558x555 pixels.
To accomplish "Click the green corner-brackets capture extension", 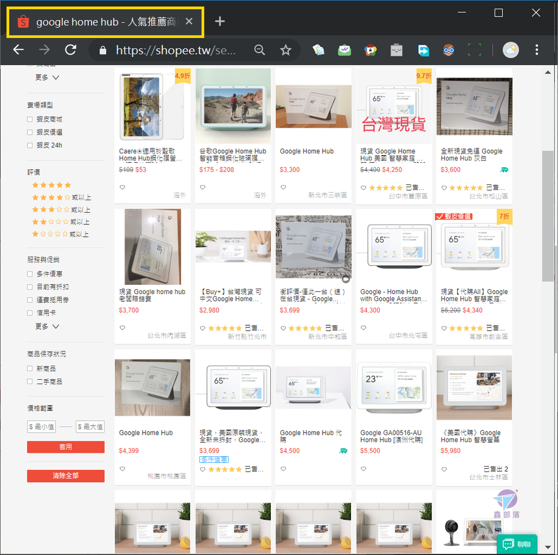I will point(475,50).
